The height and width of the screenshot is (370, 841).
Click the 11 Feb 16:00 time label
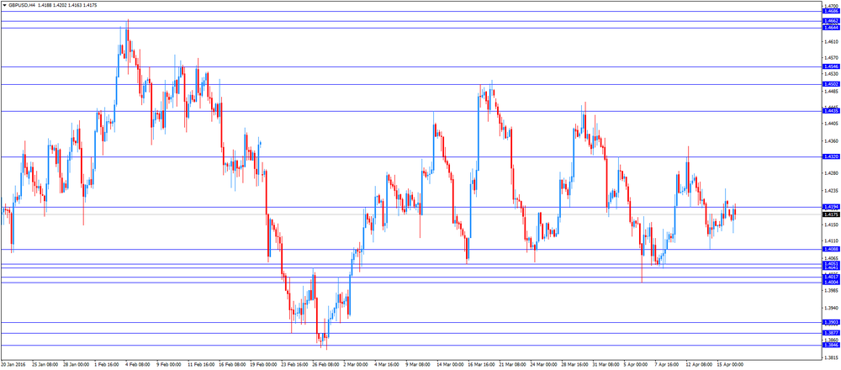point(201,363)
